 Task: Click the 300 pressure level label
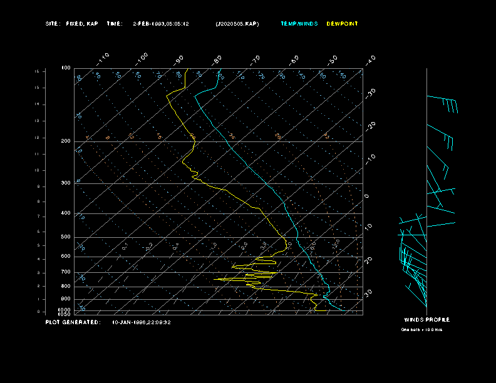pos(66,183)
